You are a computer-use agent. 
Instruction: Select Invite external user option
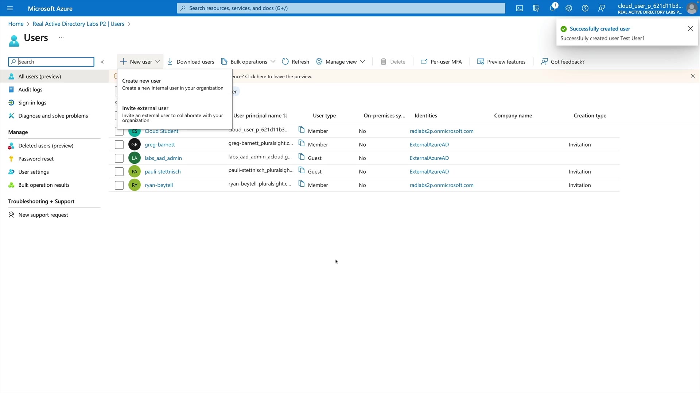(172, 114)
